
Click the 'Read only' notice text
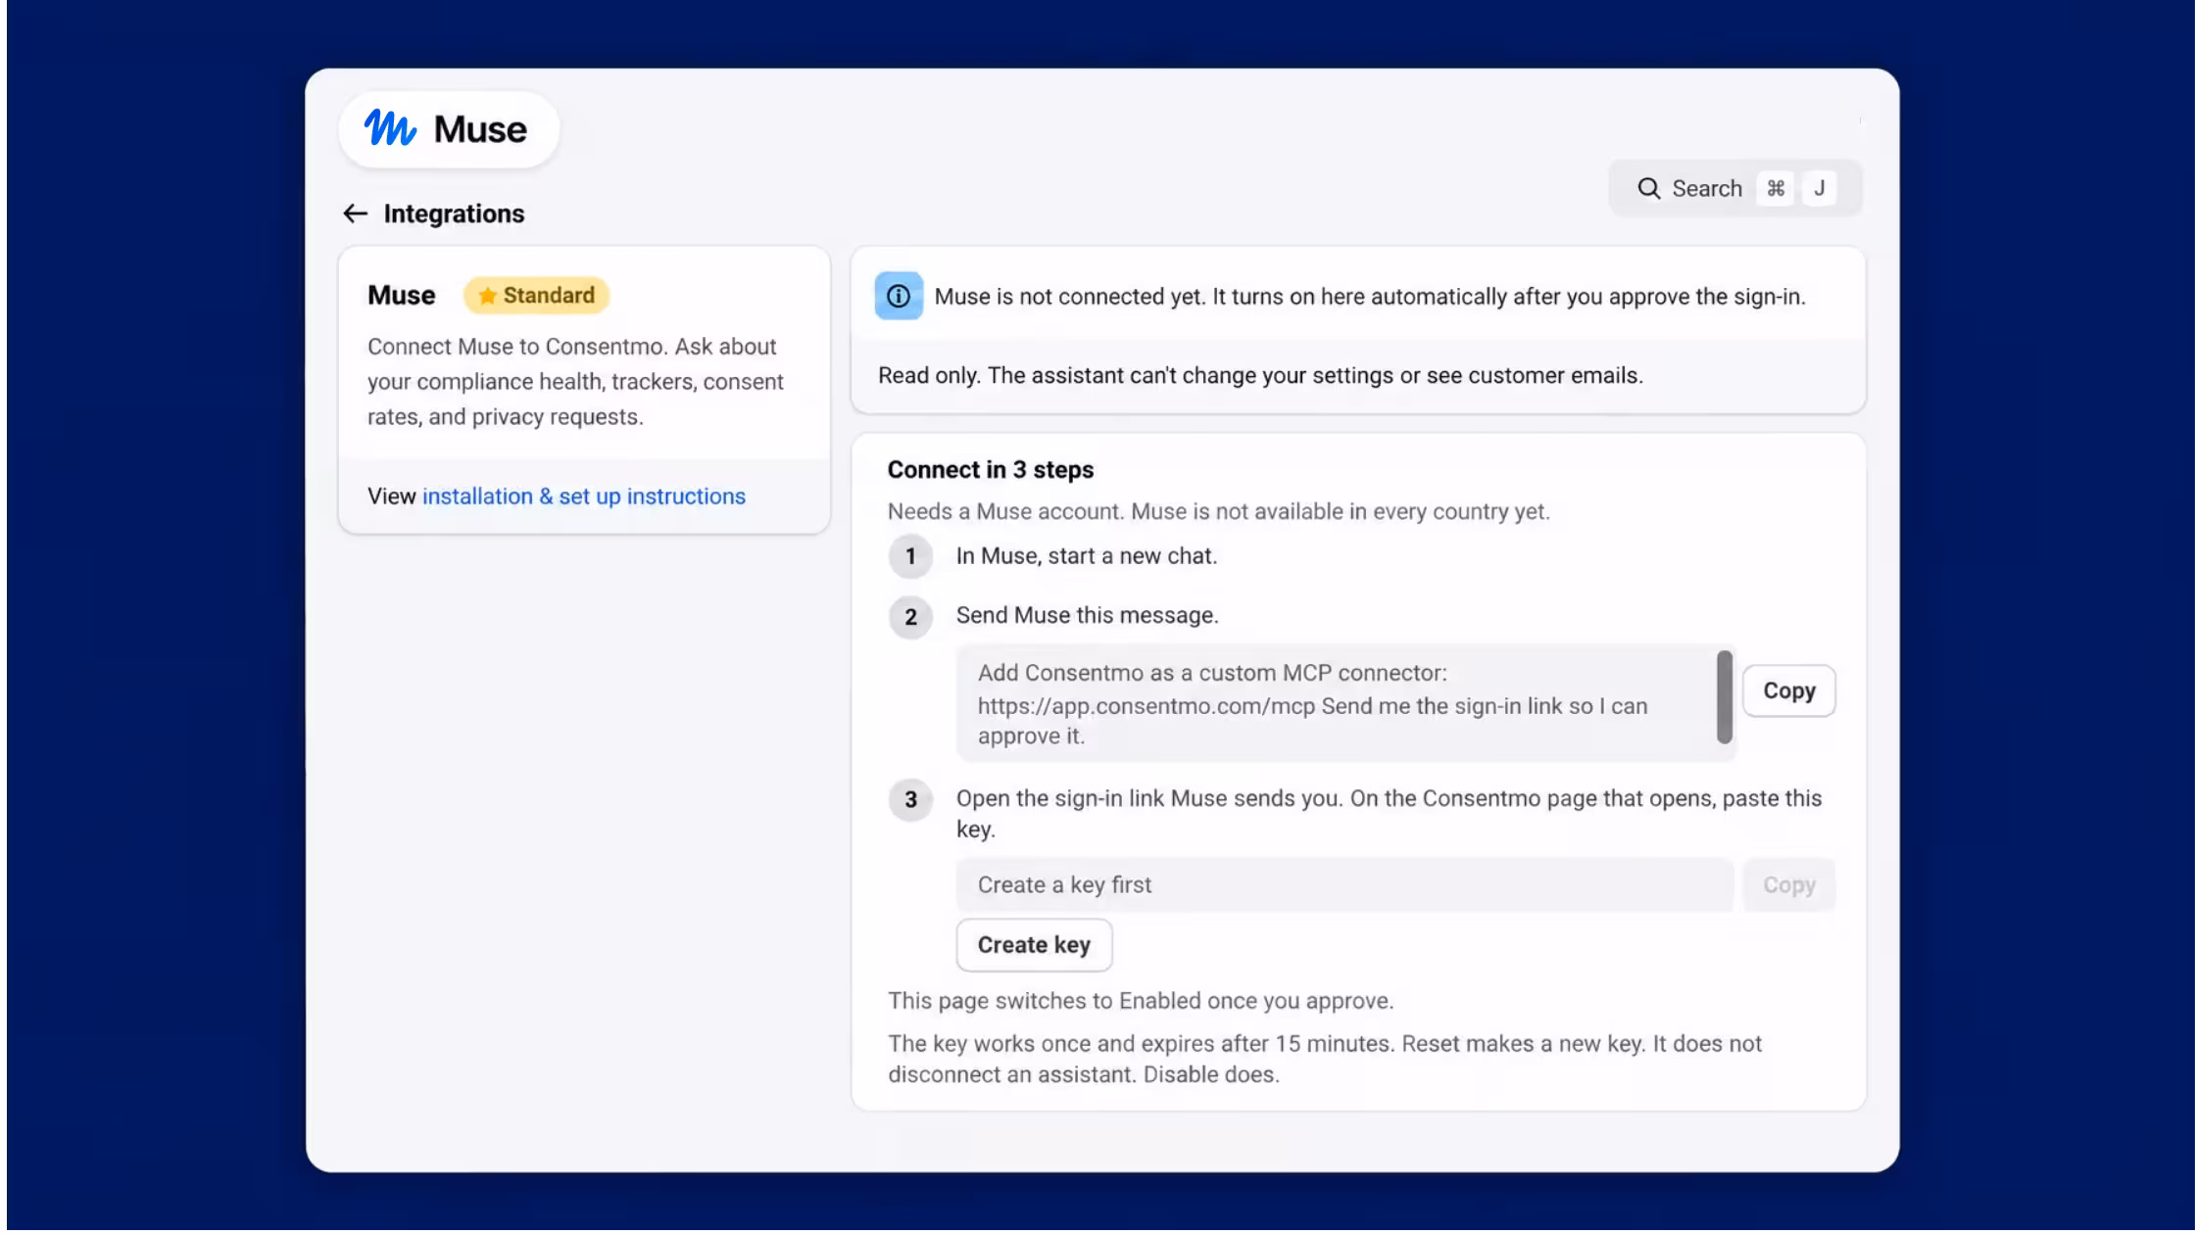[x=1260, y=376]
